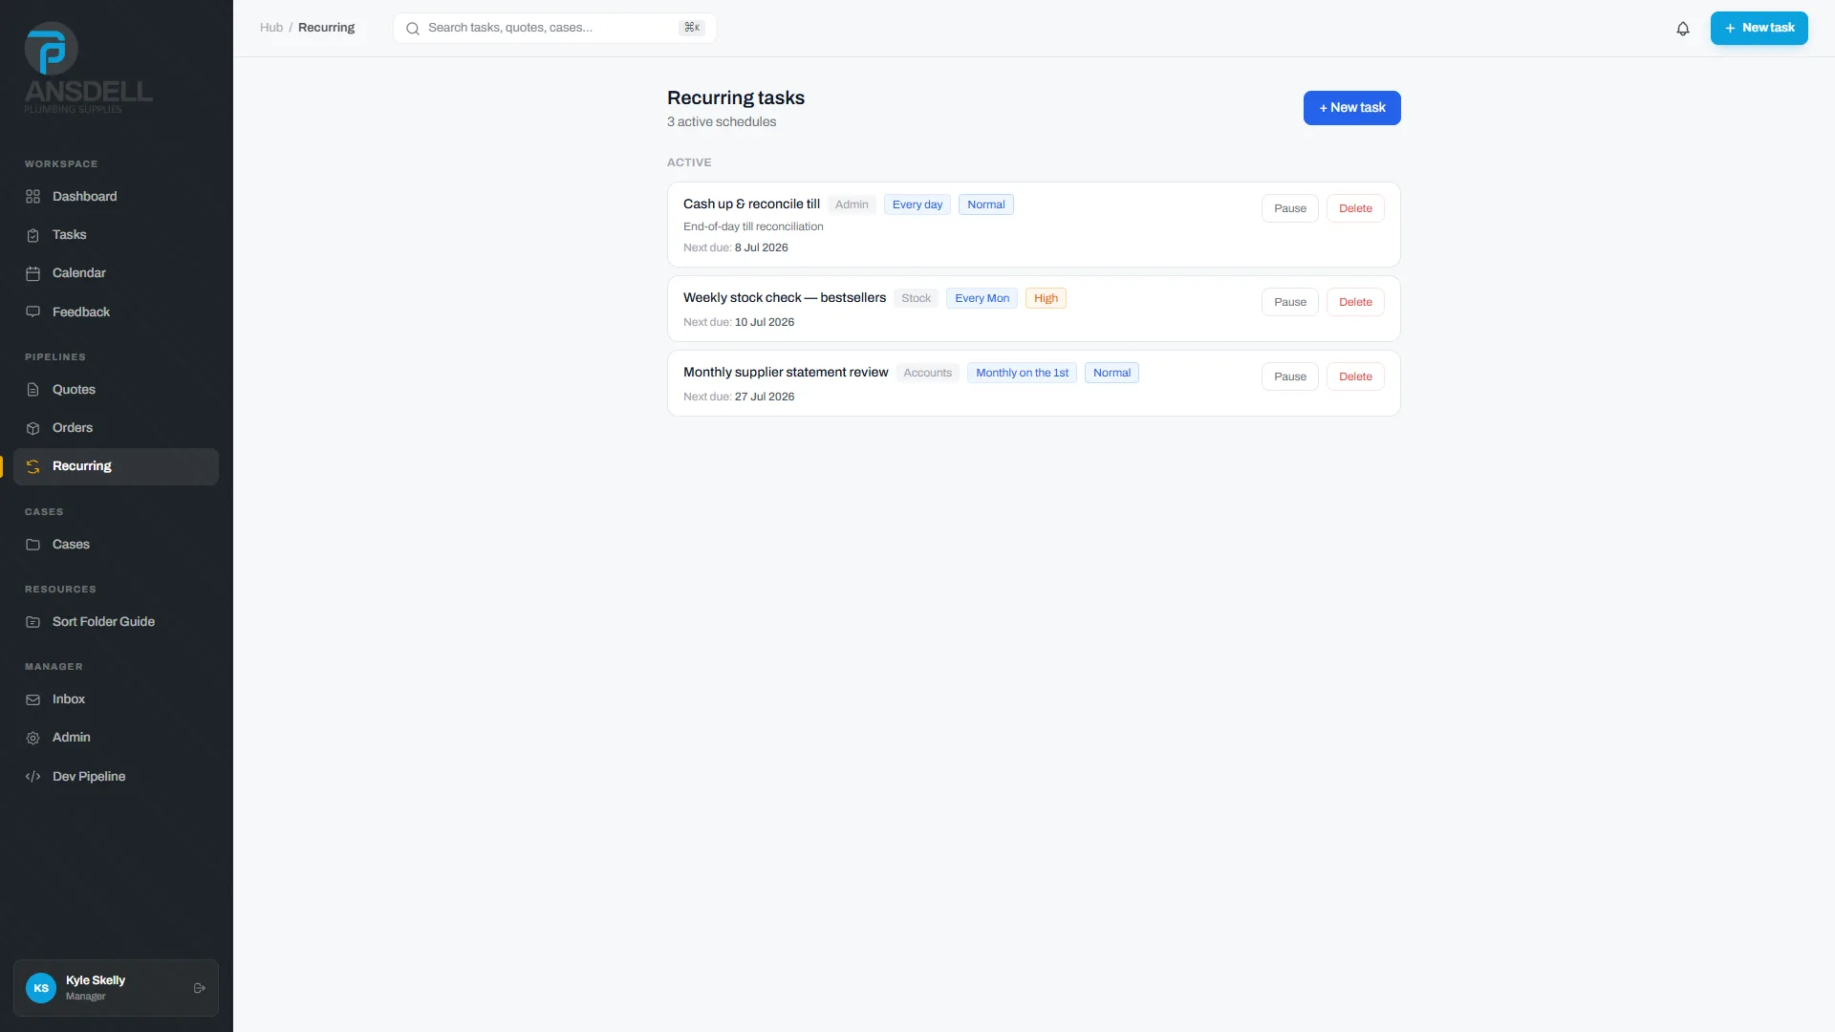1835x1032 pixels.
Task: Click the Next due 27 Jul 2026 text
Action: pos(739,397)
